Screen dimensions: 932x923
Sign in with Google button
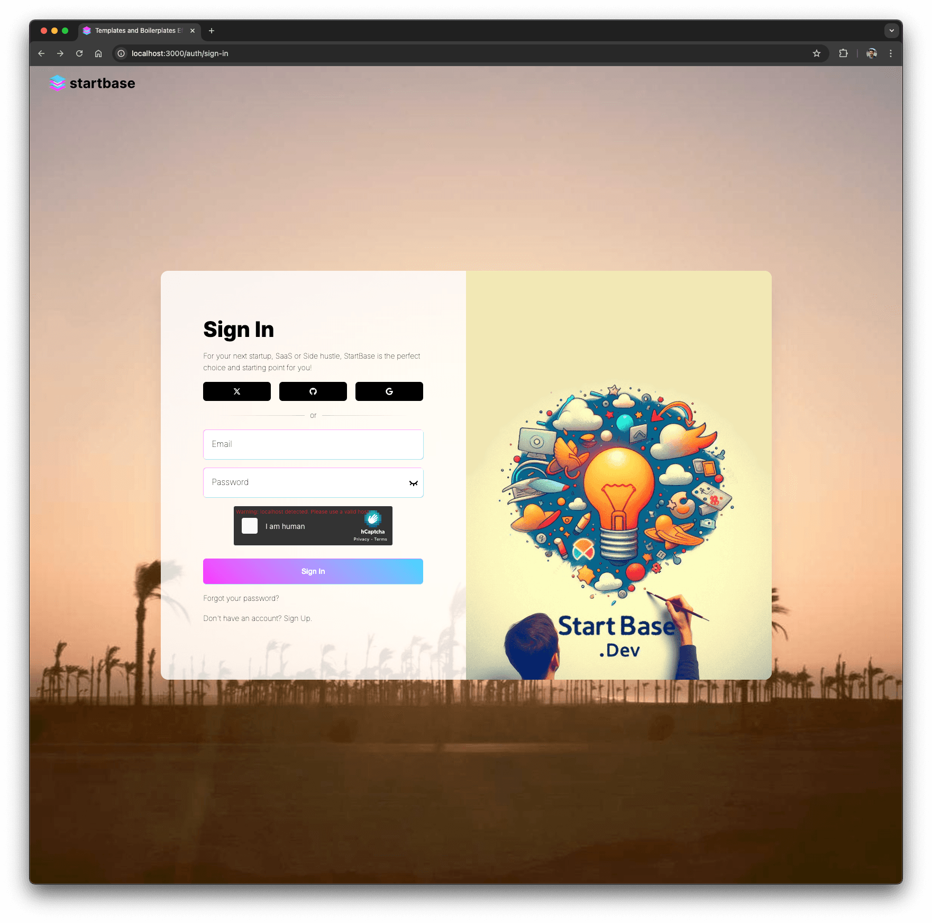click(x=389, y=391)
